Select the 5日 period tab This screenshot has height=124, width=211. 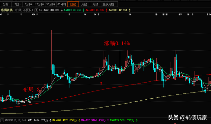(17, 4)
